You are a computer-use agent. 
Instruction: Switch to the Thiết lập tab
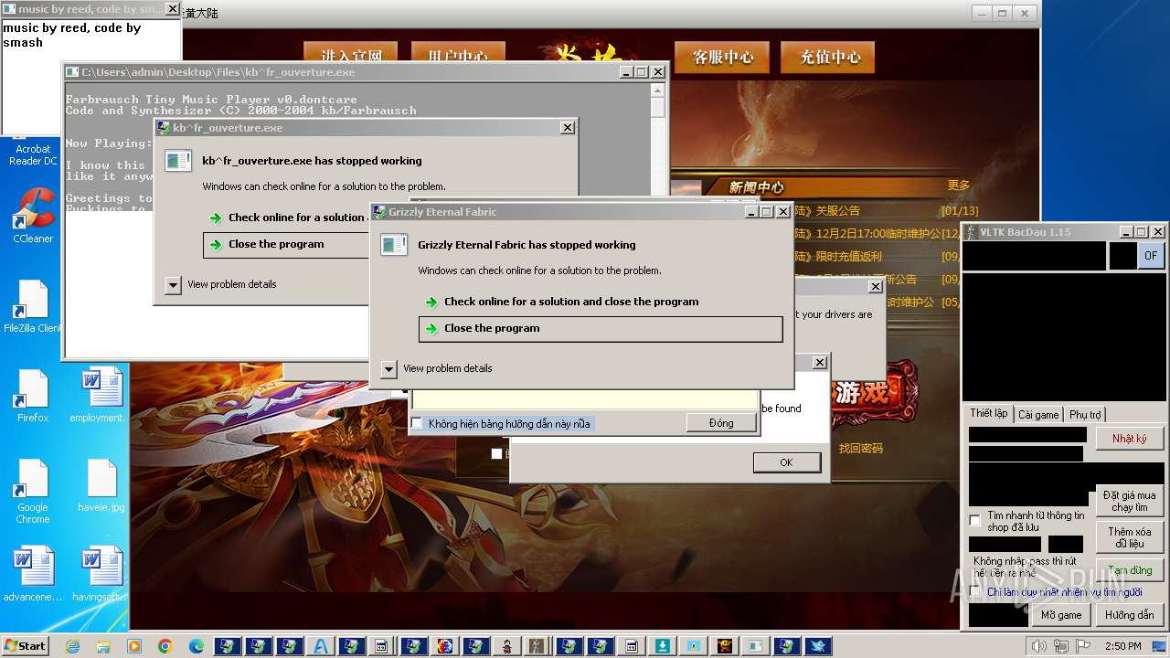(x=989, y=413)
